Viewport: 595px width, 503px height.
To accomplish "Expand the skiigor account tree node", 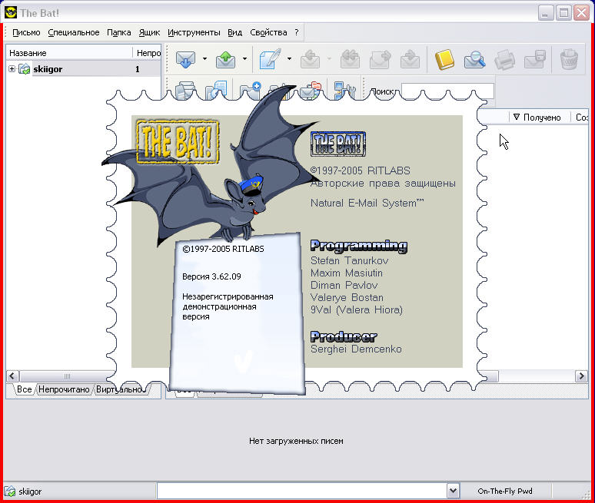I will point(12,69).
